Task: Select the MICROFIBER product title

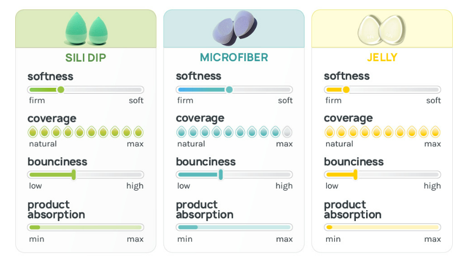Action: click(x=234, y=57)
